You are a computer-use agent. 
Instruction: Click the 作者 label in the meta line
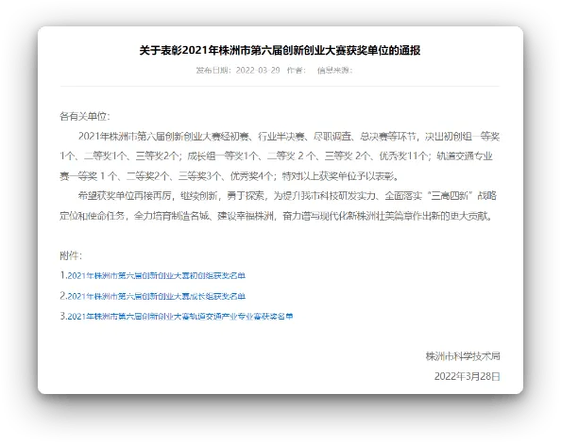297,70
